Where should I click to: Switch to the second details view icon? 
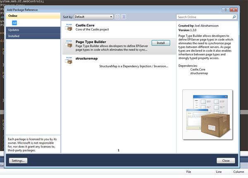pos(124,17)
